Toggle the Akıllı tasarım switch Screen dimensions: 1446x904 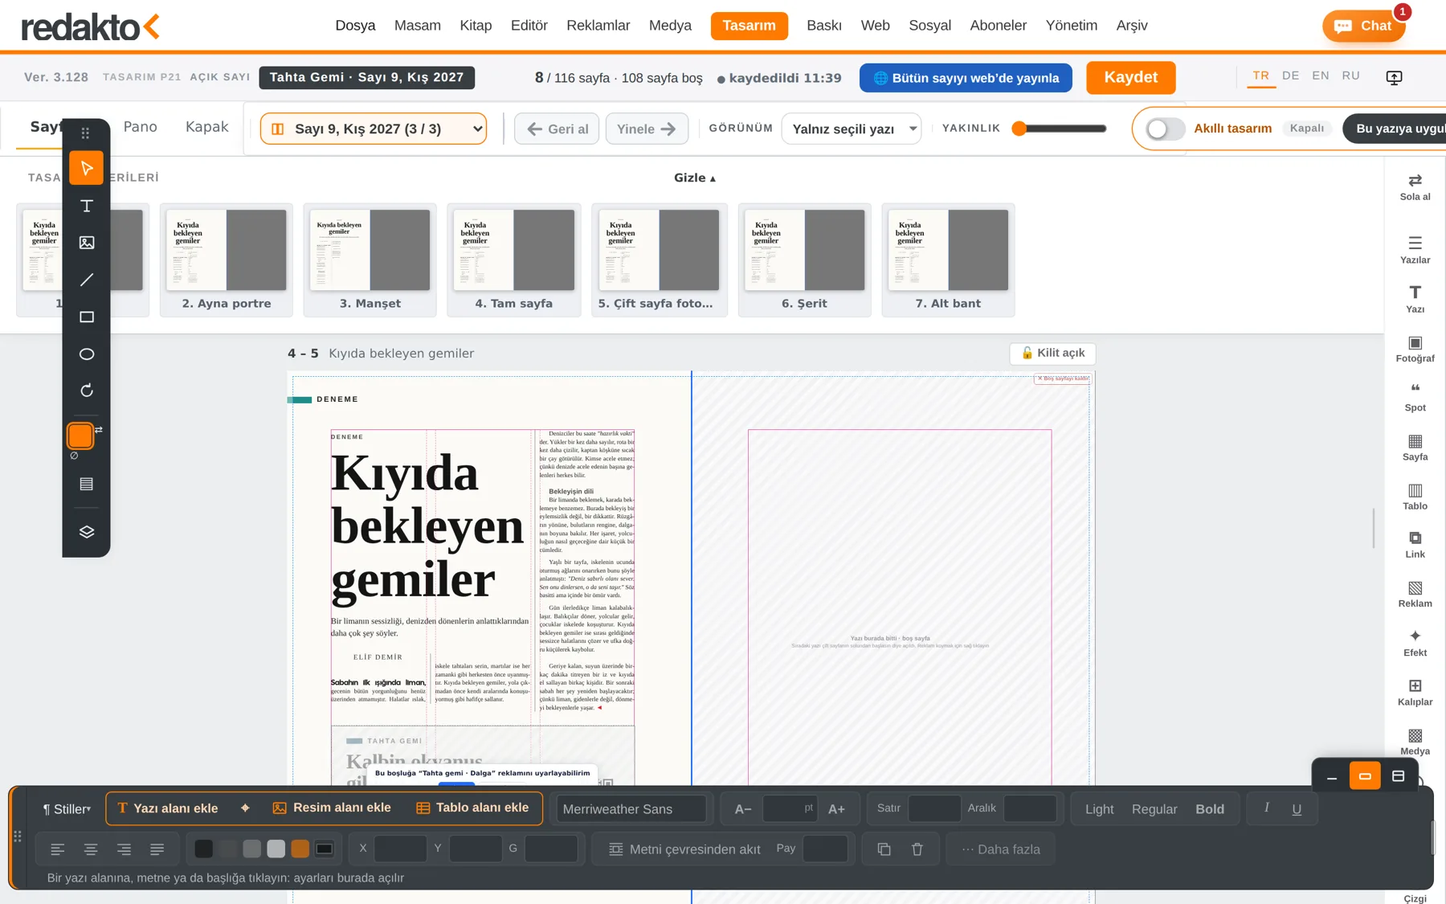coord(1165,129)
